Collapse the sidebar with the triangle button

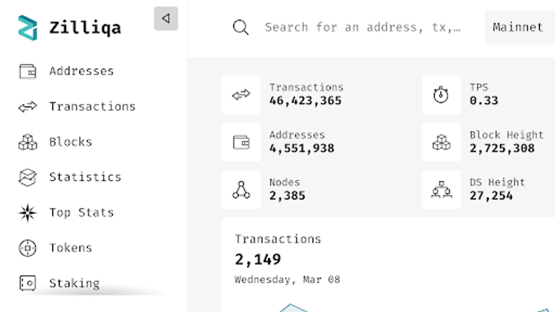tap(166, 18)
